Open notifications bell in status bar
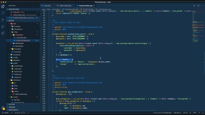Screen dimensions: 205x115 pyautogui.click(x=203, y=113)
